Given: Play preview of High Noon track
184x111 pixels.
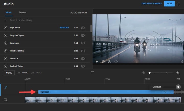Looking at the screenshot, I should coord(6,28).
